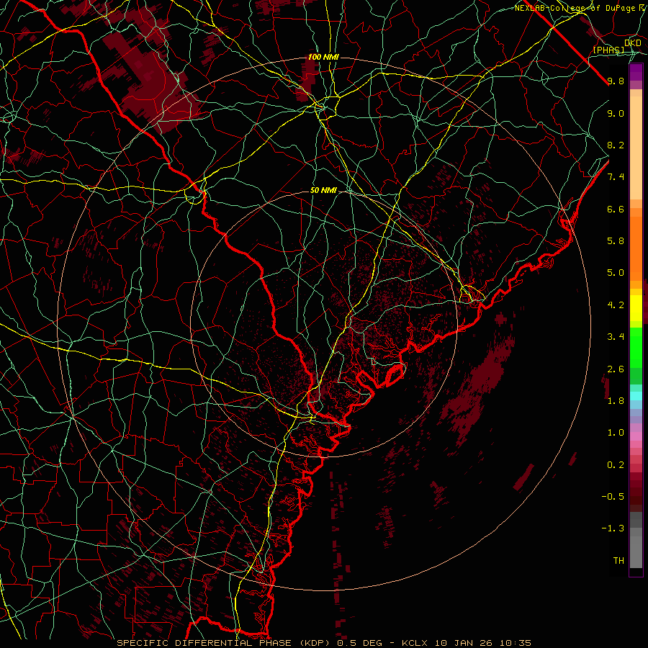The width and height of the screenshot is (648, 648).
Task: Click the 1.8 legend value
Action: 616,401
